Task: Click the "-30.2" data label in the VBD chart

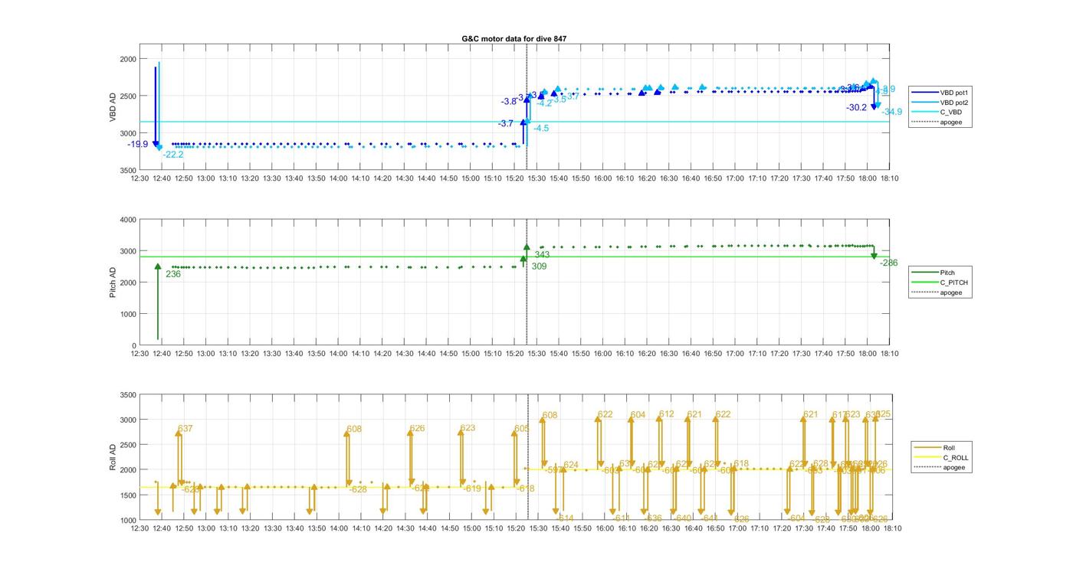Action: click(857, 108)
